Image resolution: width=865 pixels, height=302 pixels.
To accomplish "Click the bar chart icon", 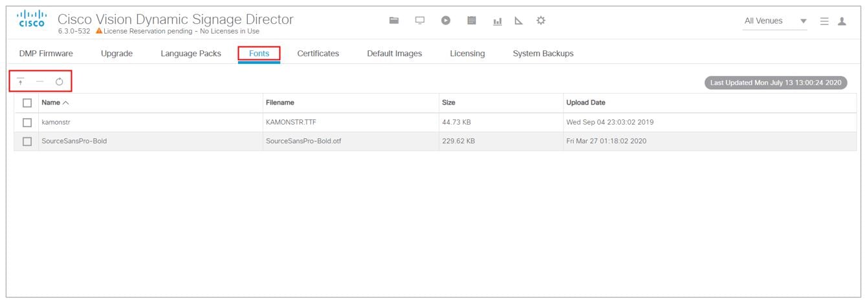I will [x=498, y=21].
